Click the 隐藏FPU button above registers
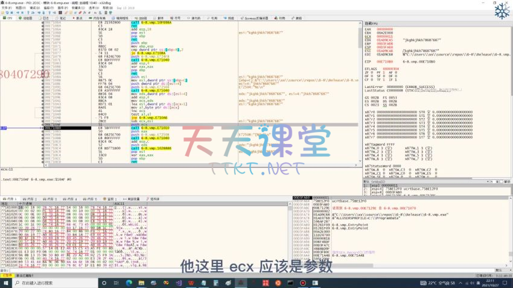Viewport: 513px width, 288px height. click(x=373, y=23)
